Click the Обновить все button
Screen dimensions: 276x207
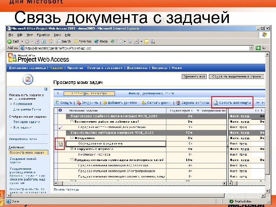coord(194,76)
